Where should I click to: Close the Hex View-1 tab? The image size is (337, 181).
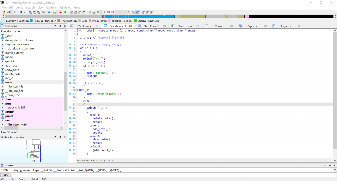[164, 26]
